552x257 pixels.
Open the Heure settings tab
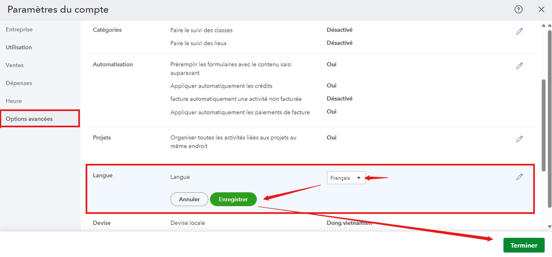(x=14, y=101)
